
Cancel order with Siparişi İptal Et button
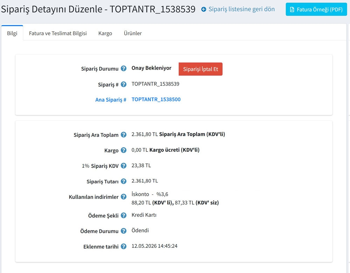(x=201, y=69)
